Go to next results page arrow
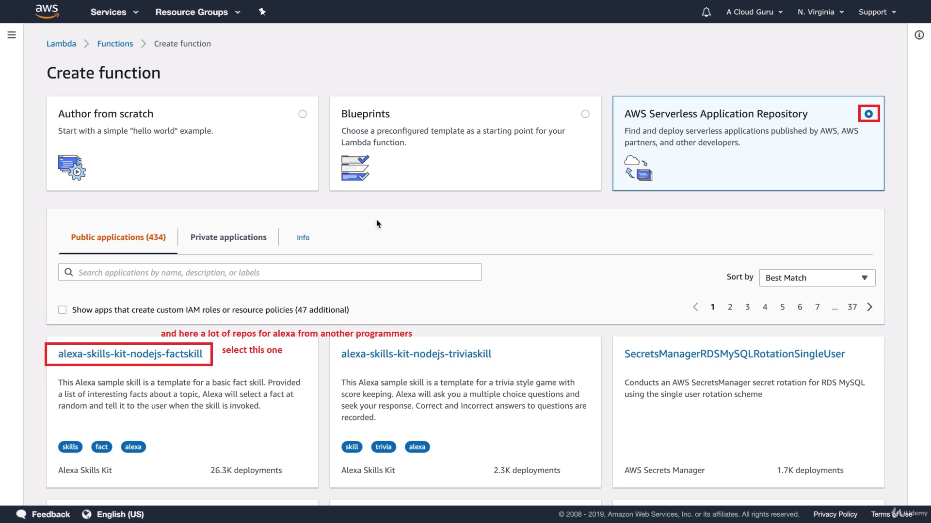The image size is (931, 523). click(870, 307)
